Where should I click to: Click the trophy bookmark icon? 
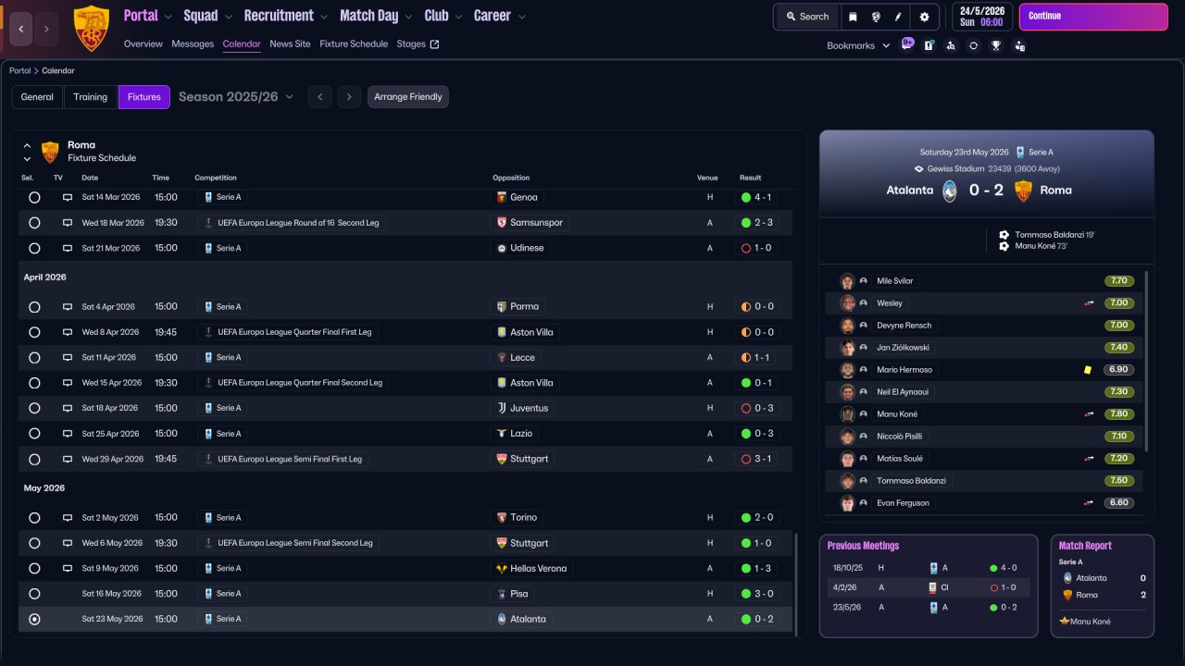996,45
